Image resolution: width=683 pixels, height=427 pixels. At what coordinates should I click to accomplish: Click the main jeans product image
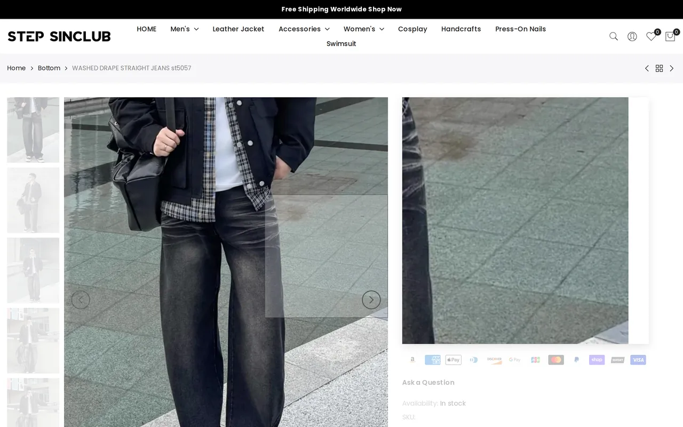(x=226, y=262)
